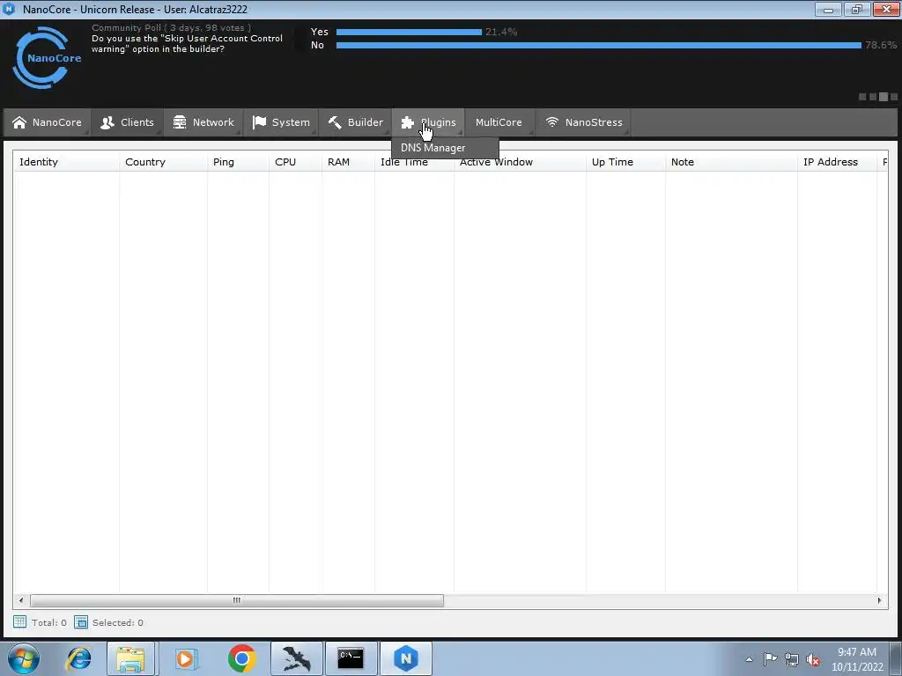Click the NanoCore taskbar icon
This screenshot has width=902, height=676.
[x=406, y=658]
